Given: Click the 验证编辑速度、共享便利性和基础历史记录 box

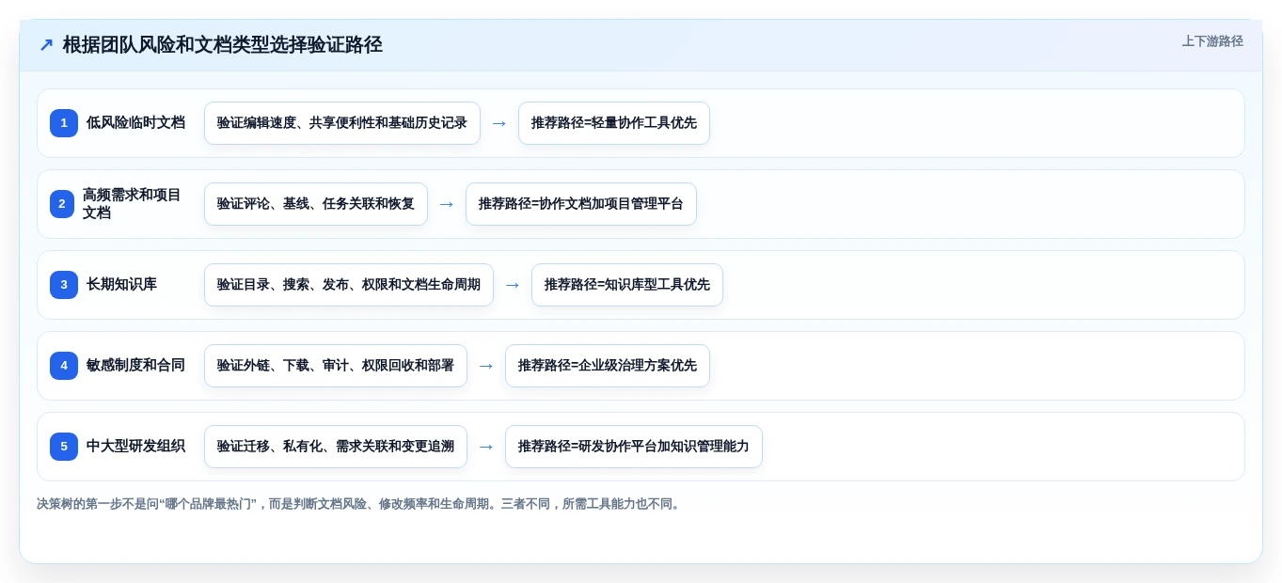Looking at the screenshot, I should coord(342,123).
